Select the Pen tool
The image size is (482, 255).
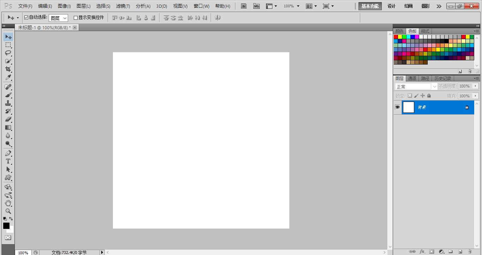click(8, 153)
